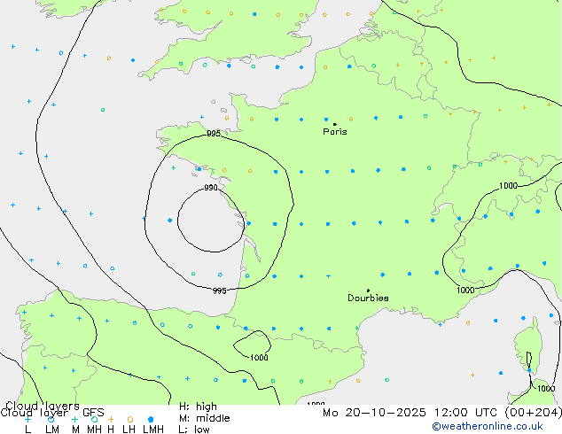This screenshot has width=562, height=434.
Task: Select the 'Paris' city label
Action: point(335,132)
